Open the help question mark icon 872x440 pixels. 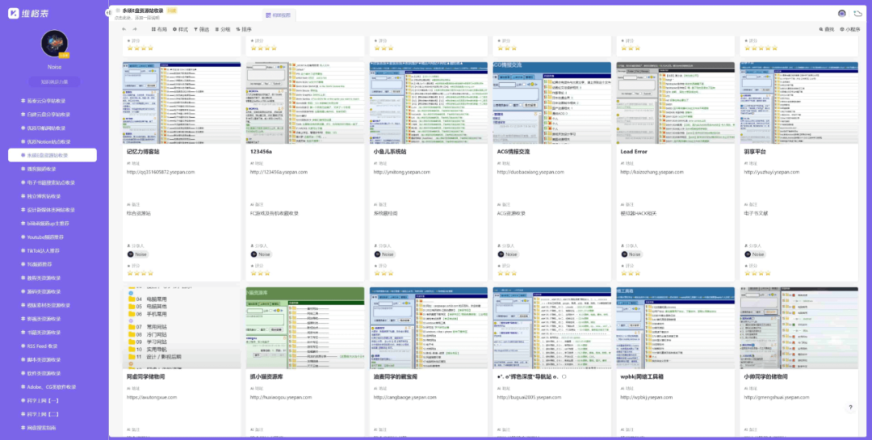(850, 408)
